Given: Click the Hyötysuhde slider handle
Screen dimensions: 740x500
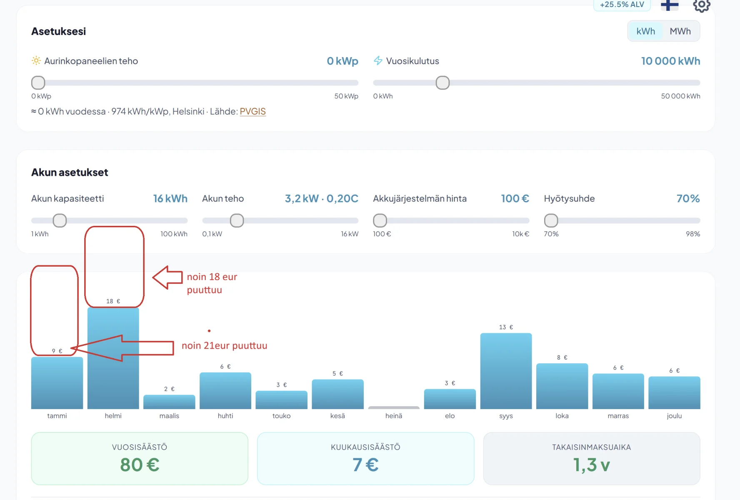Looking at the screenshot, I should coord(551,220).
